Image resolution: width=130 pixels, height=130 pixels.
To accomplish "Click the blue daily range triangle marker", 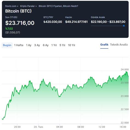I will [x=124, y=26].
